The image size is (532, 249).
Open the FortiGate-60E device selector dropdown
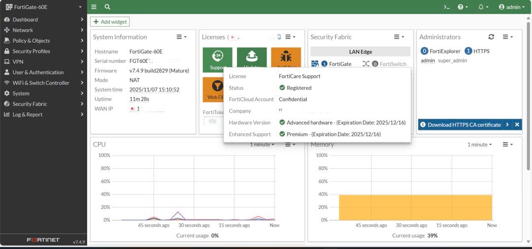click(x=43, y=7)
